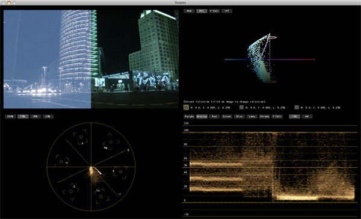
Task: Choose Y'CbCr color space in 3D plot
Action: tap(214, 11)
